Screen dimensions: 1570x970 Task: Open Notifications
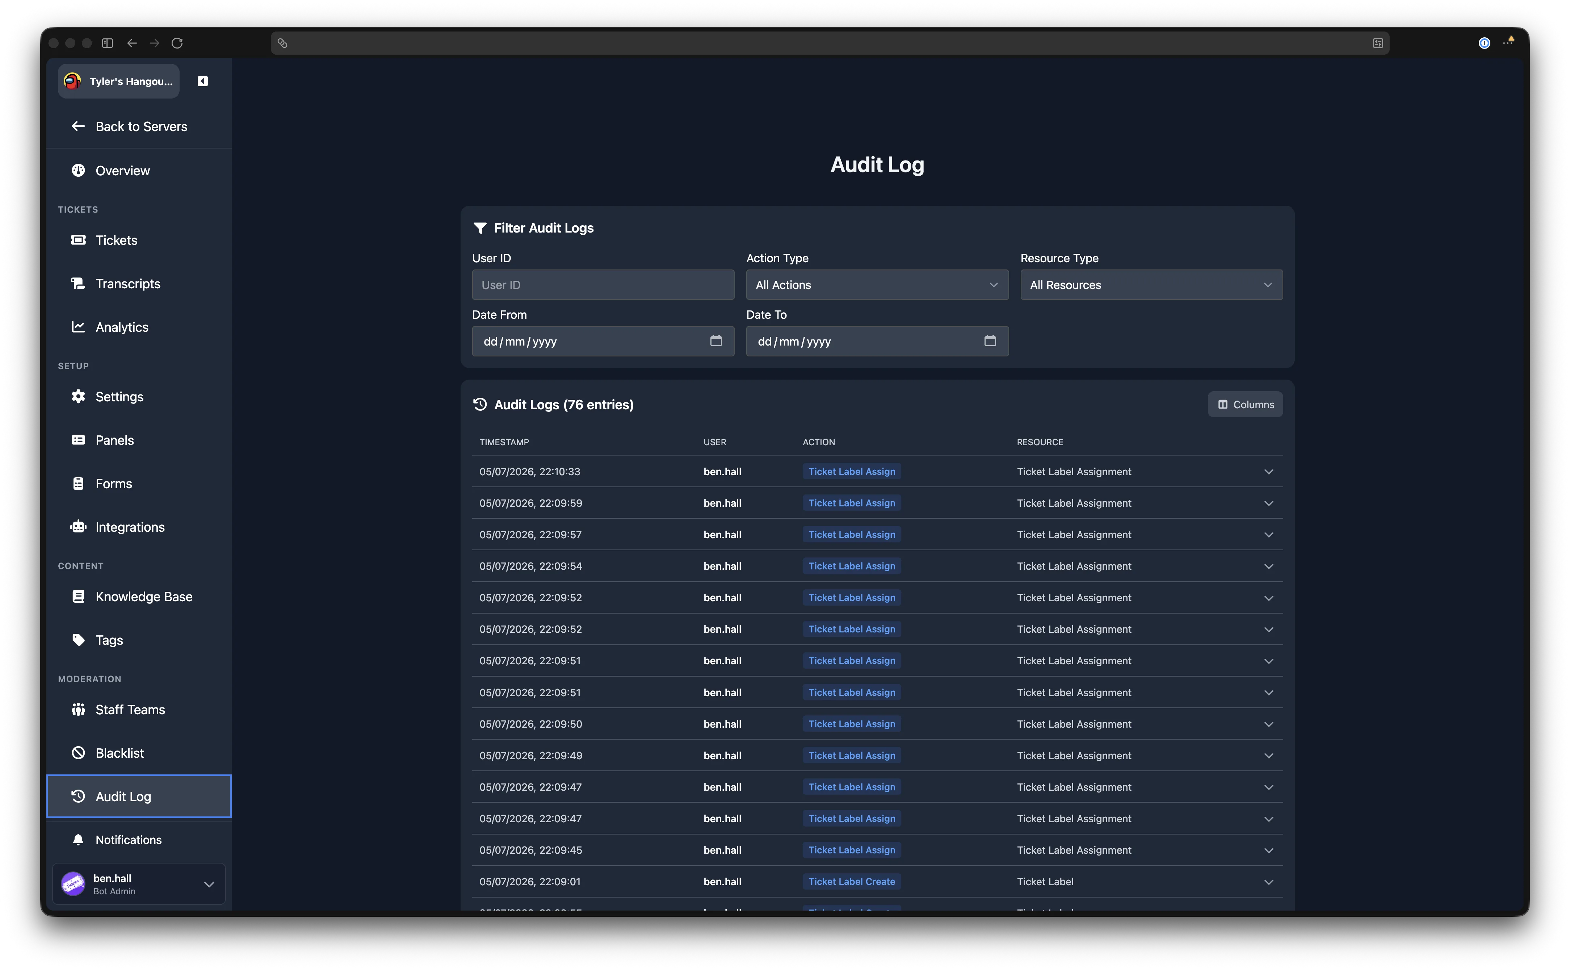click(139, 840)
